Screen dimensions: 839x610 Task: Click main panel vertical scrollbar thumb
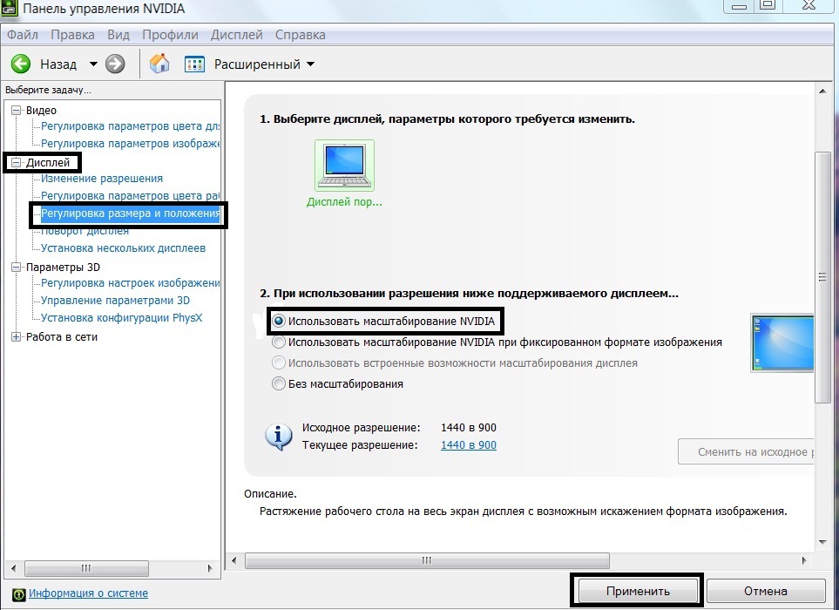822,277
